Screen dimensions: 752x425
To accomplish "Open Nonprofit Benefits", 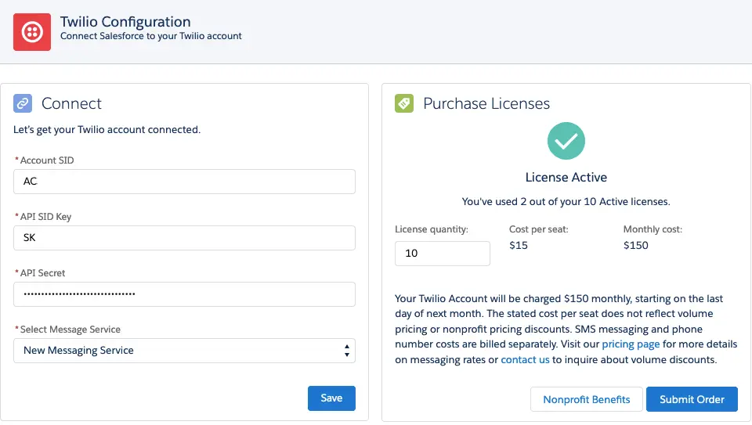I will (x=587, y=399).
